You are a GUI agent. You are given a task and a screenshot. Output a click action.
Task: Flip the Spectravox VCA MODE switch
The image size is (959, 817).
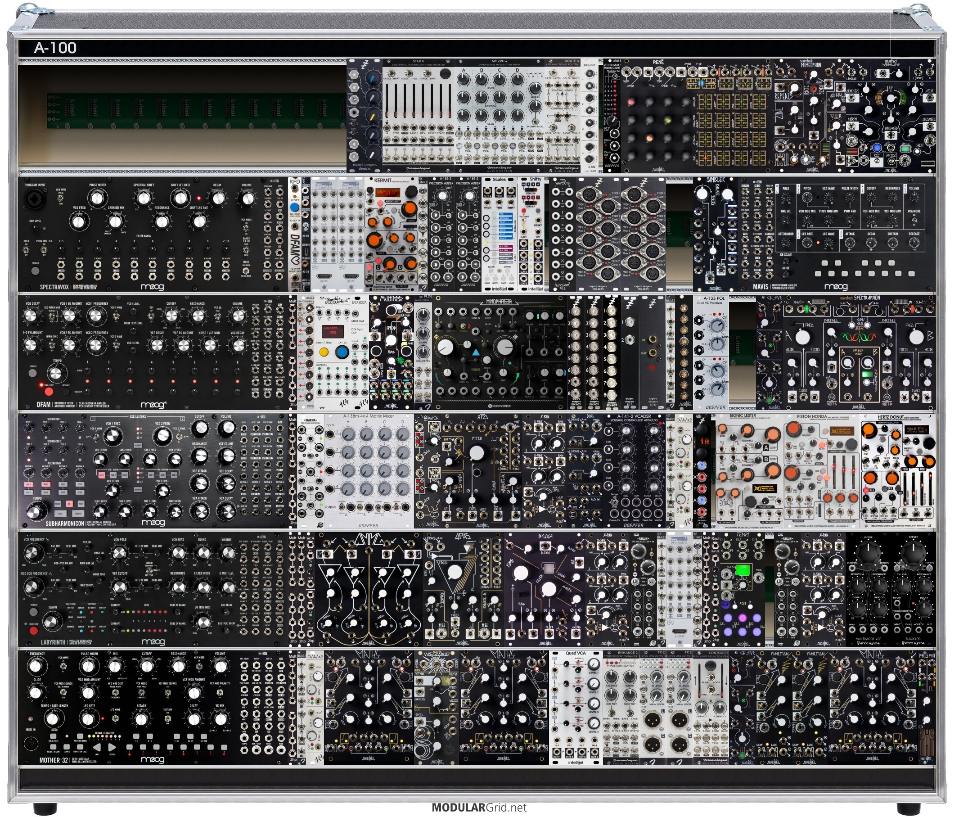[x=247, y=229]
